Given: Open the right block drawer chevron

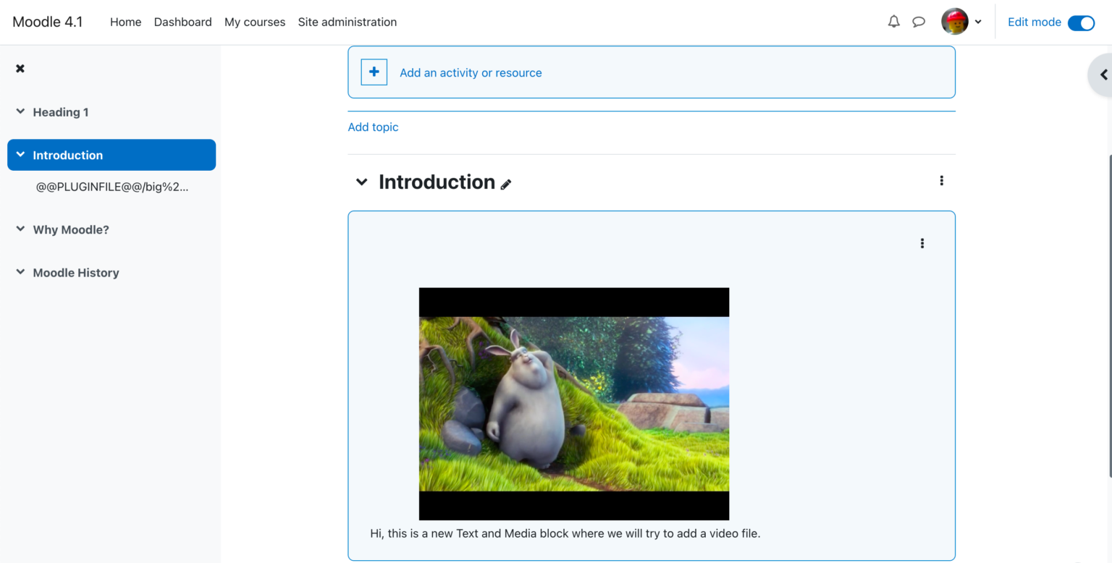Looking at the screenshot, I should click(1103, 75).
